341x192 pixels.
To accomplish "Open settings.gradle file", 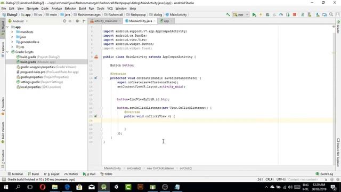I will pyautogui.click(x=40, y=82).
